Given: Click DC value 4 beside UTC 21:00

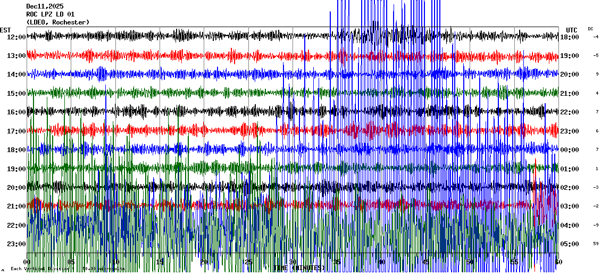Looking at the screenshot, I should tap(597, 93).
